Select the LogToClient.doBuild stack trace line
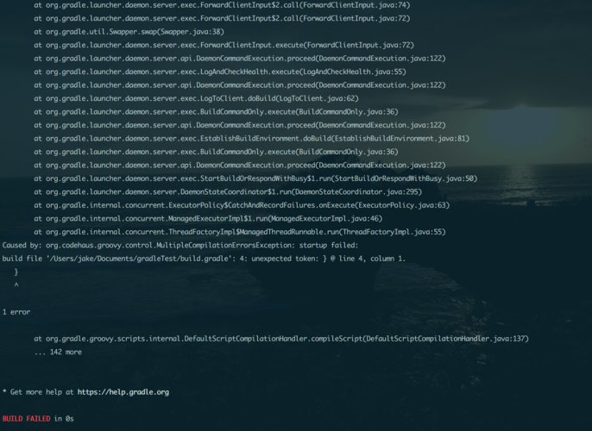The height and width of the screenshot is (431, 592). (197, 98)
